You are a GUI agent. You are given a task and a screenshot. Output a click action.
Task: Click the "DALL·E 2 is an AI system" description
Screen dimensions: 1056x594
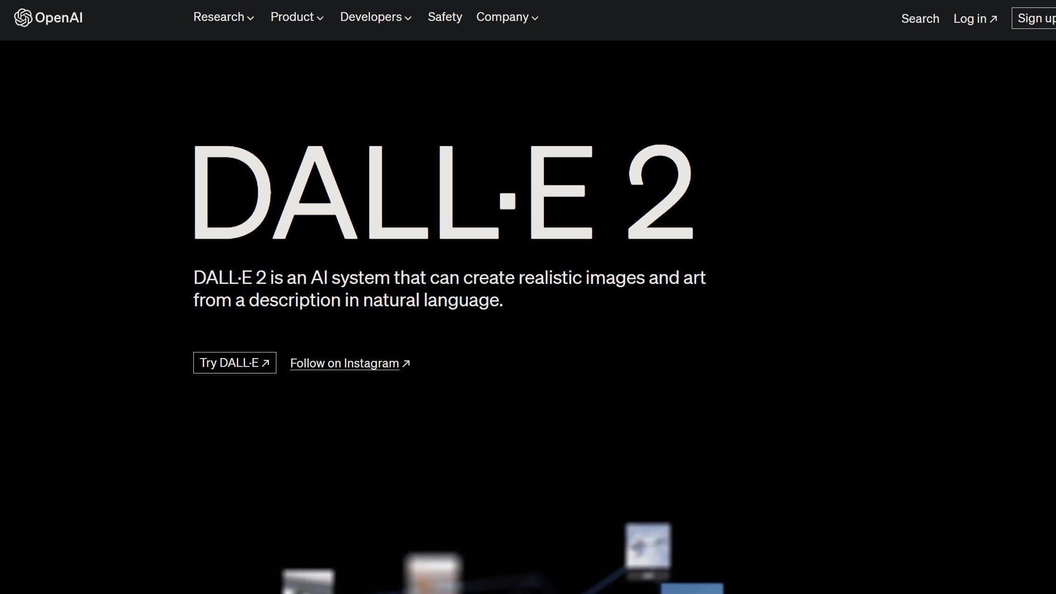(449, 289)
